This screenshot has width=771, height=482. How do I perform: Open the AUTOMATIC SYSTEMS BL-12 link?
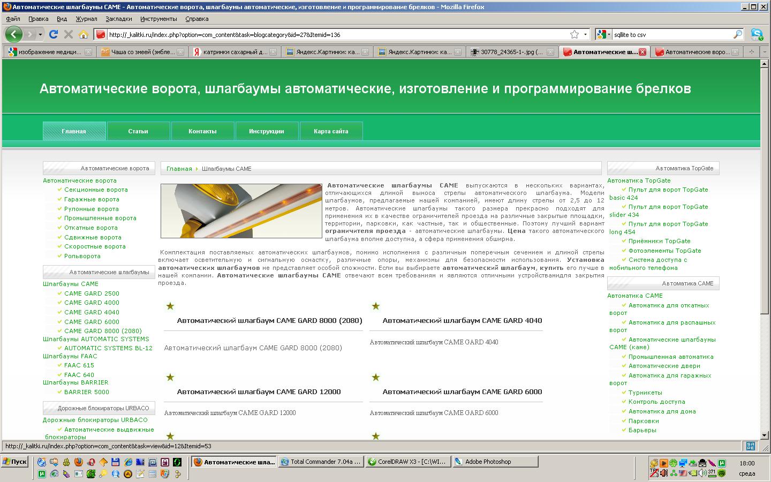coord(108,348)
